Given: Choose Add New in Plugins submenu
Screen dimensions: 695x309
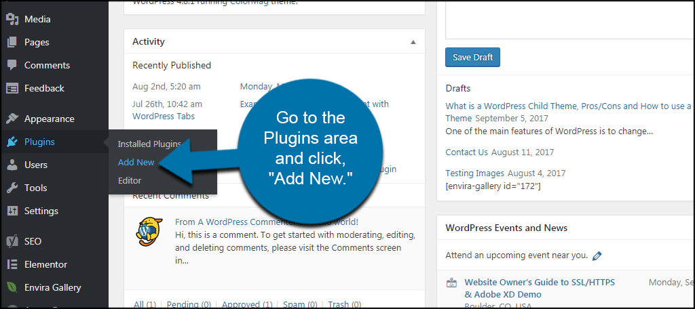Looking at the screenshot, I should pos(136,163).
